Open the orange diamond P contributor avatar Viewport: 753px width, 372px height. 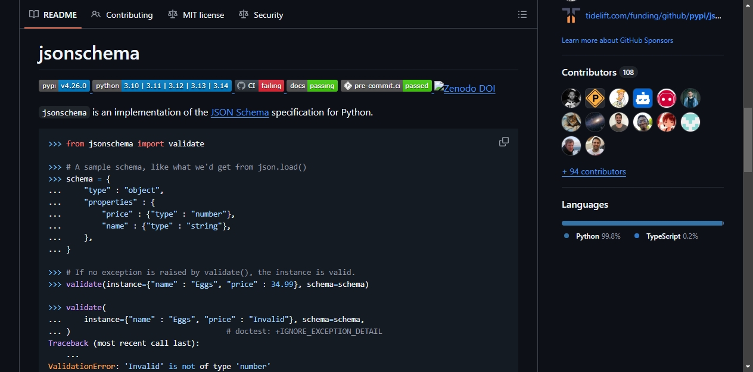[595, 98]
